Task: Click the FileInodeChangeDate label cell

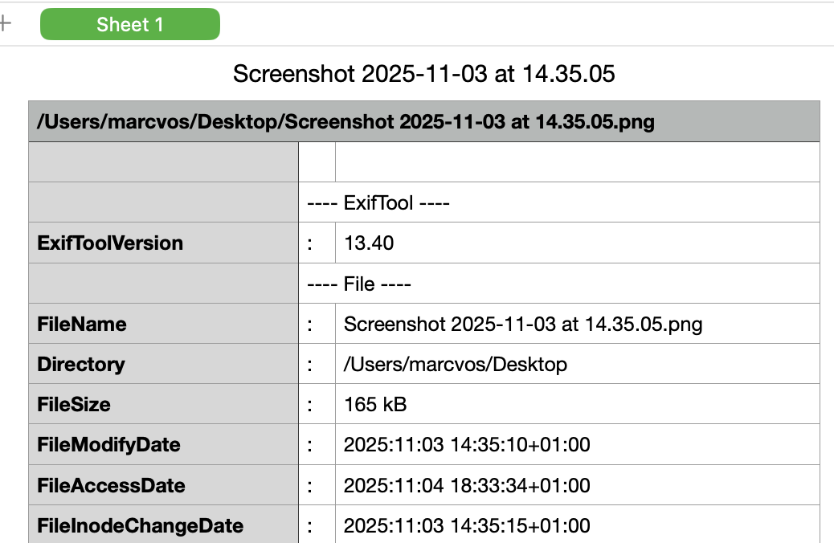Action: pos(141,526)
